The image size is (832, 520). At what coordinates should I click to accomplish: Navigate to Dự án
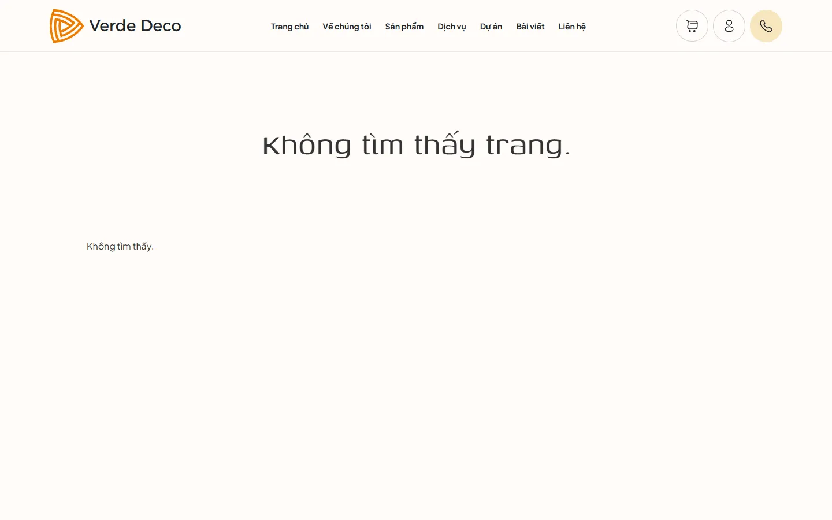click(491, 26)
